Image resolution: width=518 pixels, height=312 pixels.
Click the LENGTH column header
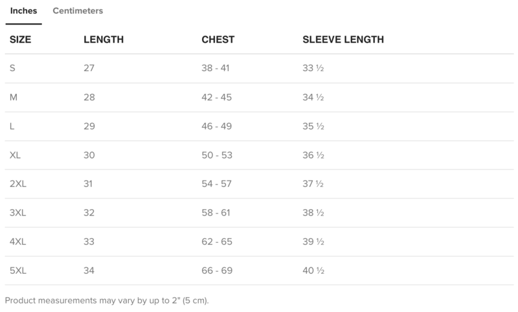click(104, 39)
